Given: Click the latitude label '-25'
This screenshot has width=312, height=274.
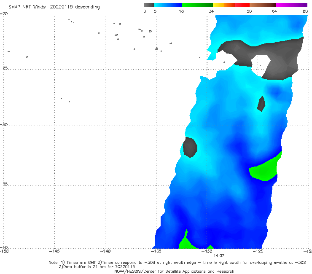Looking at the screenshot, I should 4,68.
